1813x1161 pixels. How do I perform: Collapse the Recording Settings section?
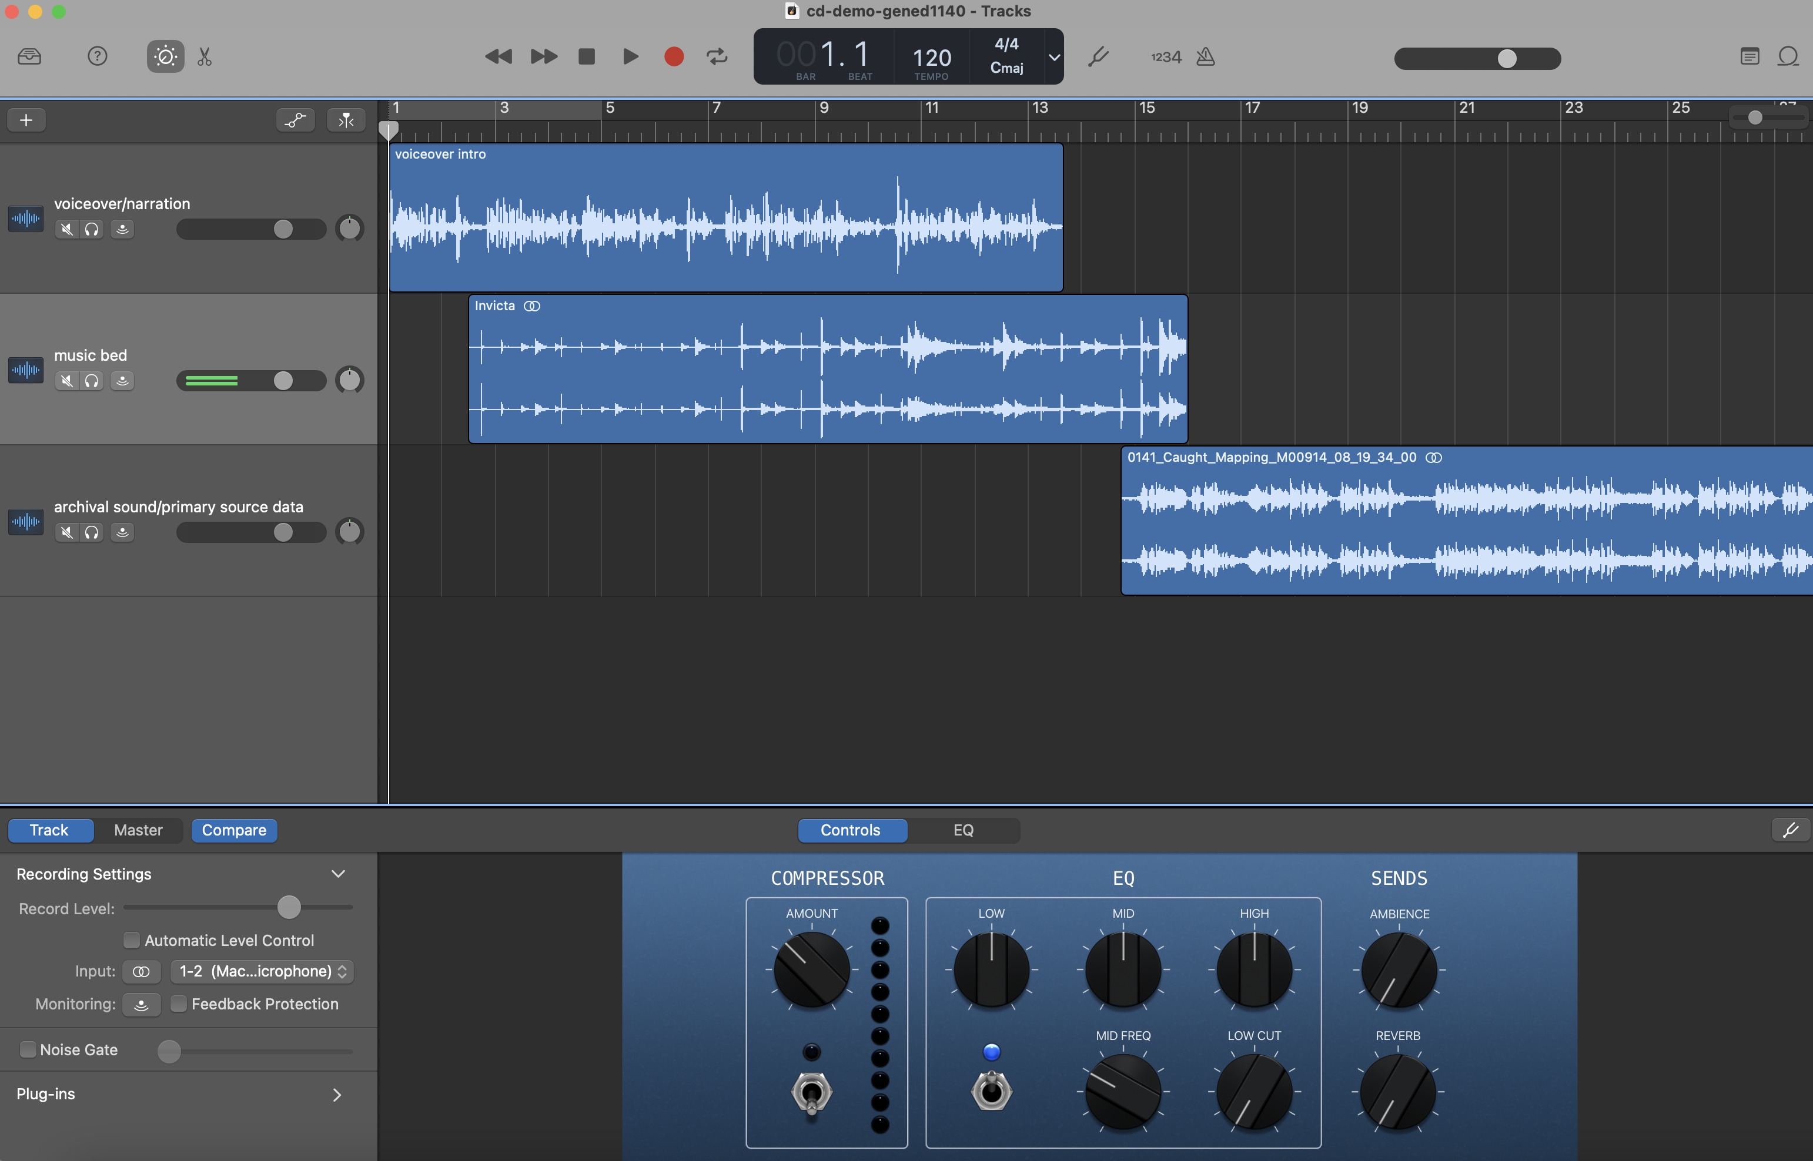(338, 874)
